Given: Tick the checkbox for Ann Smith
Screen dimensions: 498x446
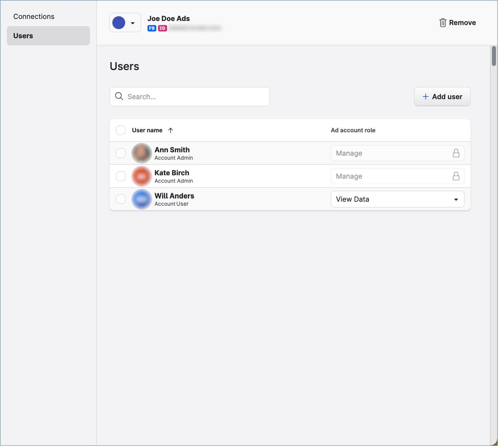Looking at the screenshot, I should pyautogui.click(x=121, y=153).
